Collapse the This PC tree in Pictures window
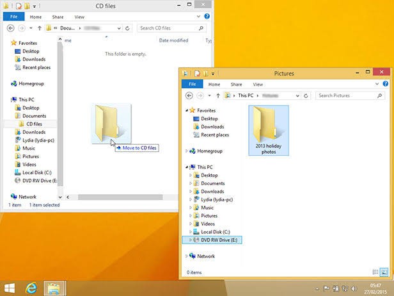 click(x=187, y=167)
